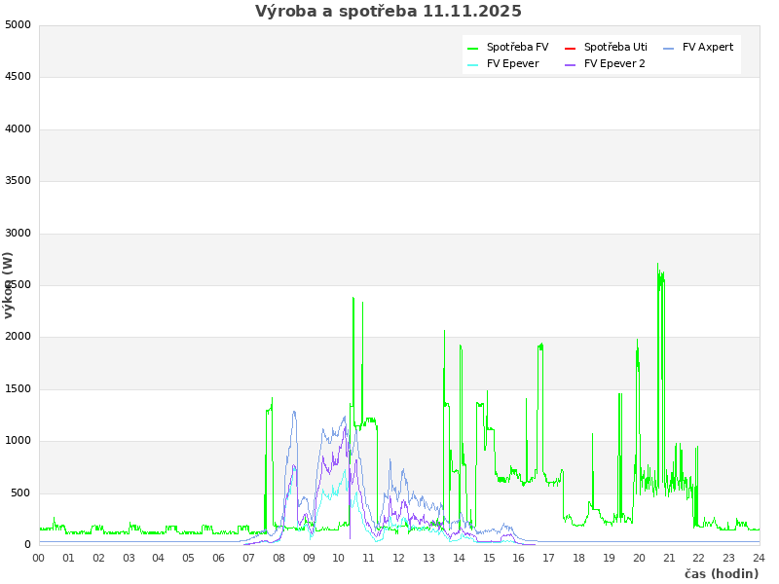Select the FV Axpert legend label
This screenshot has height=584, width=779.
(708, 47)
